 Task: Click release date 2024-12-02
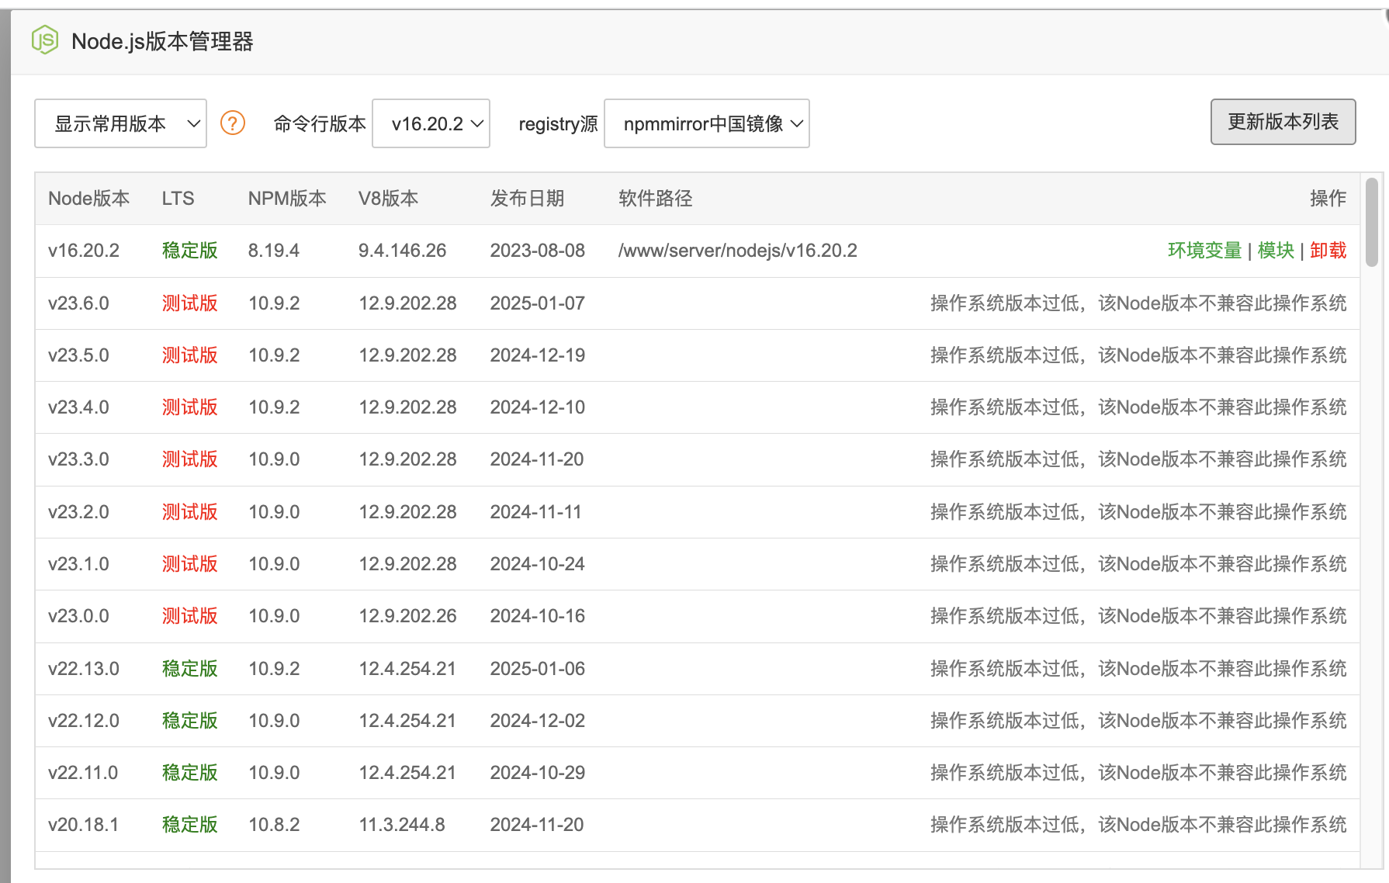[x=537, y=721]
